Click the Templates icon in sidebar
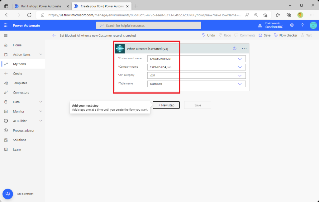Image resolution: width=319 pixels, height=202 pixels. 6,83
